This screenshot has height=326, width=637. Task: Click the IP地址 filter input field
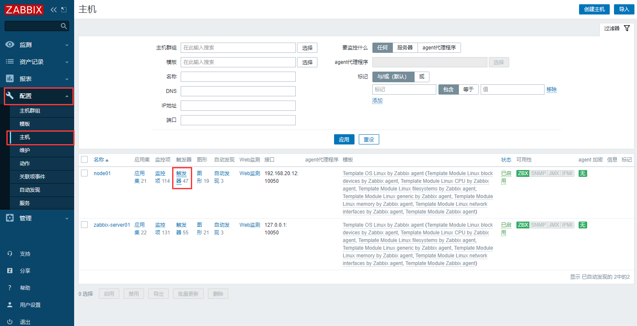coord(238,106)
